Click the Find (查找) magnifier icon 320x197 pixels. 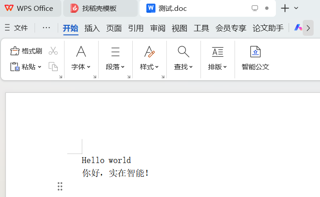pyautogui.click(x=183, y=52)
